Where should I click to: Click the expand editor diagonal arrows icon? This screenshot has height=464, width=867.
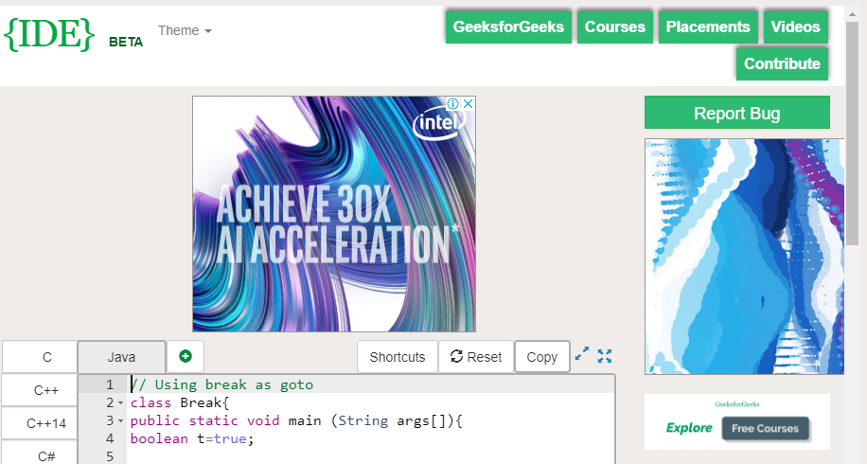point(582,354)
